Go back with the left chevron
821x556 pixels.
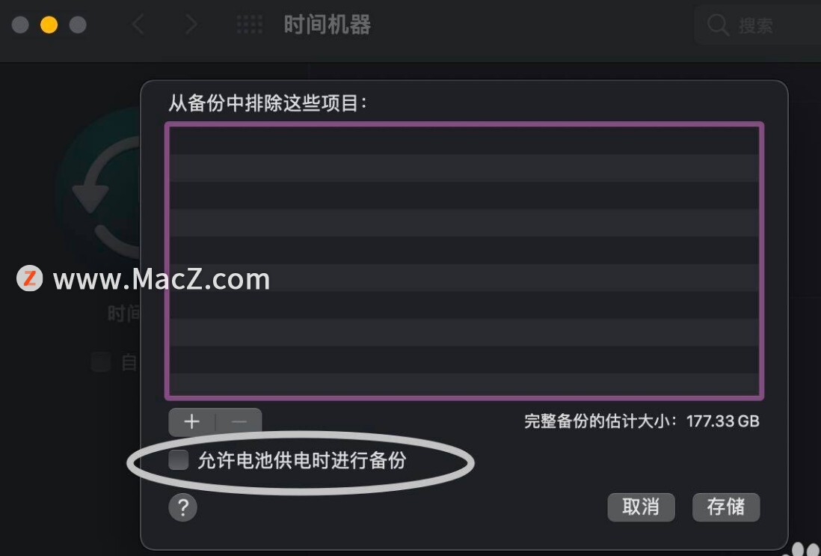click(x=138, y=25)
